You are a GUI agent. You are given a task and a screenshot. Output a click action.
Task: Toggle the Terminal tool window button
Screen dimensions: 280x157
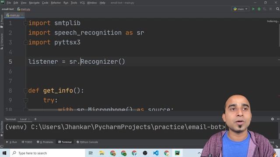tap(65, 142)
